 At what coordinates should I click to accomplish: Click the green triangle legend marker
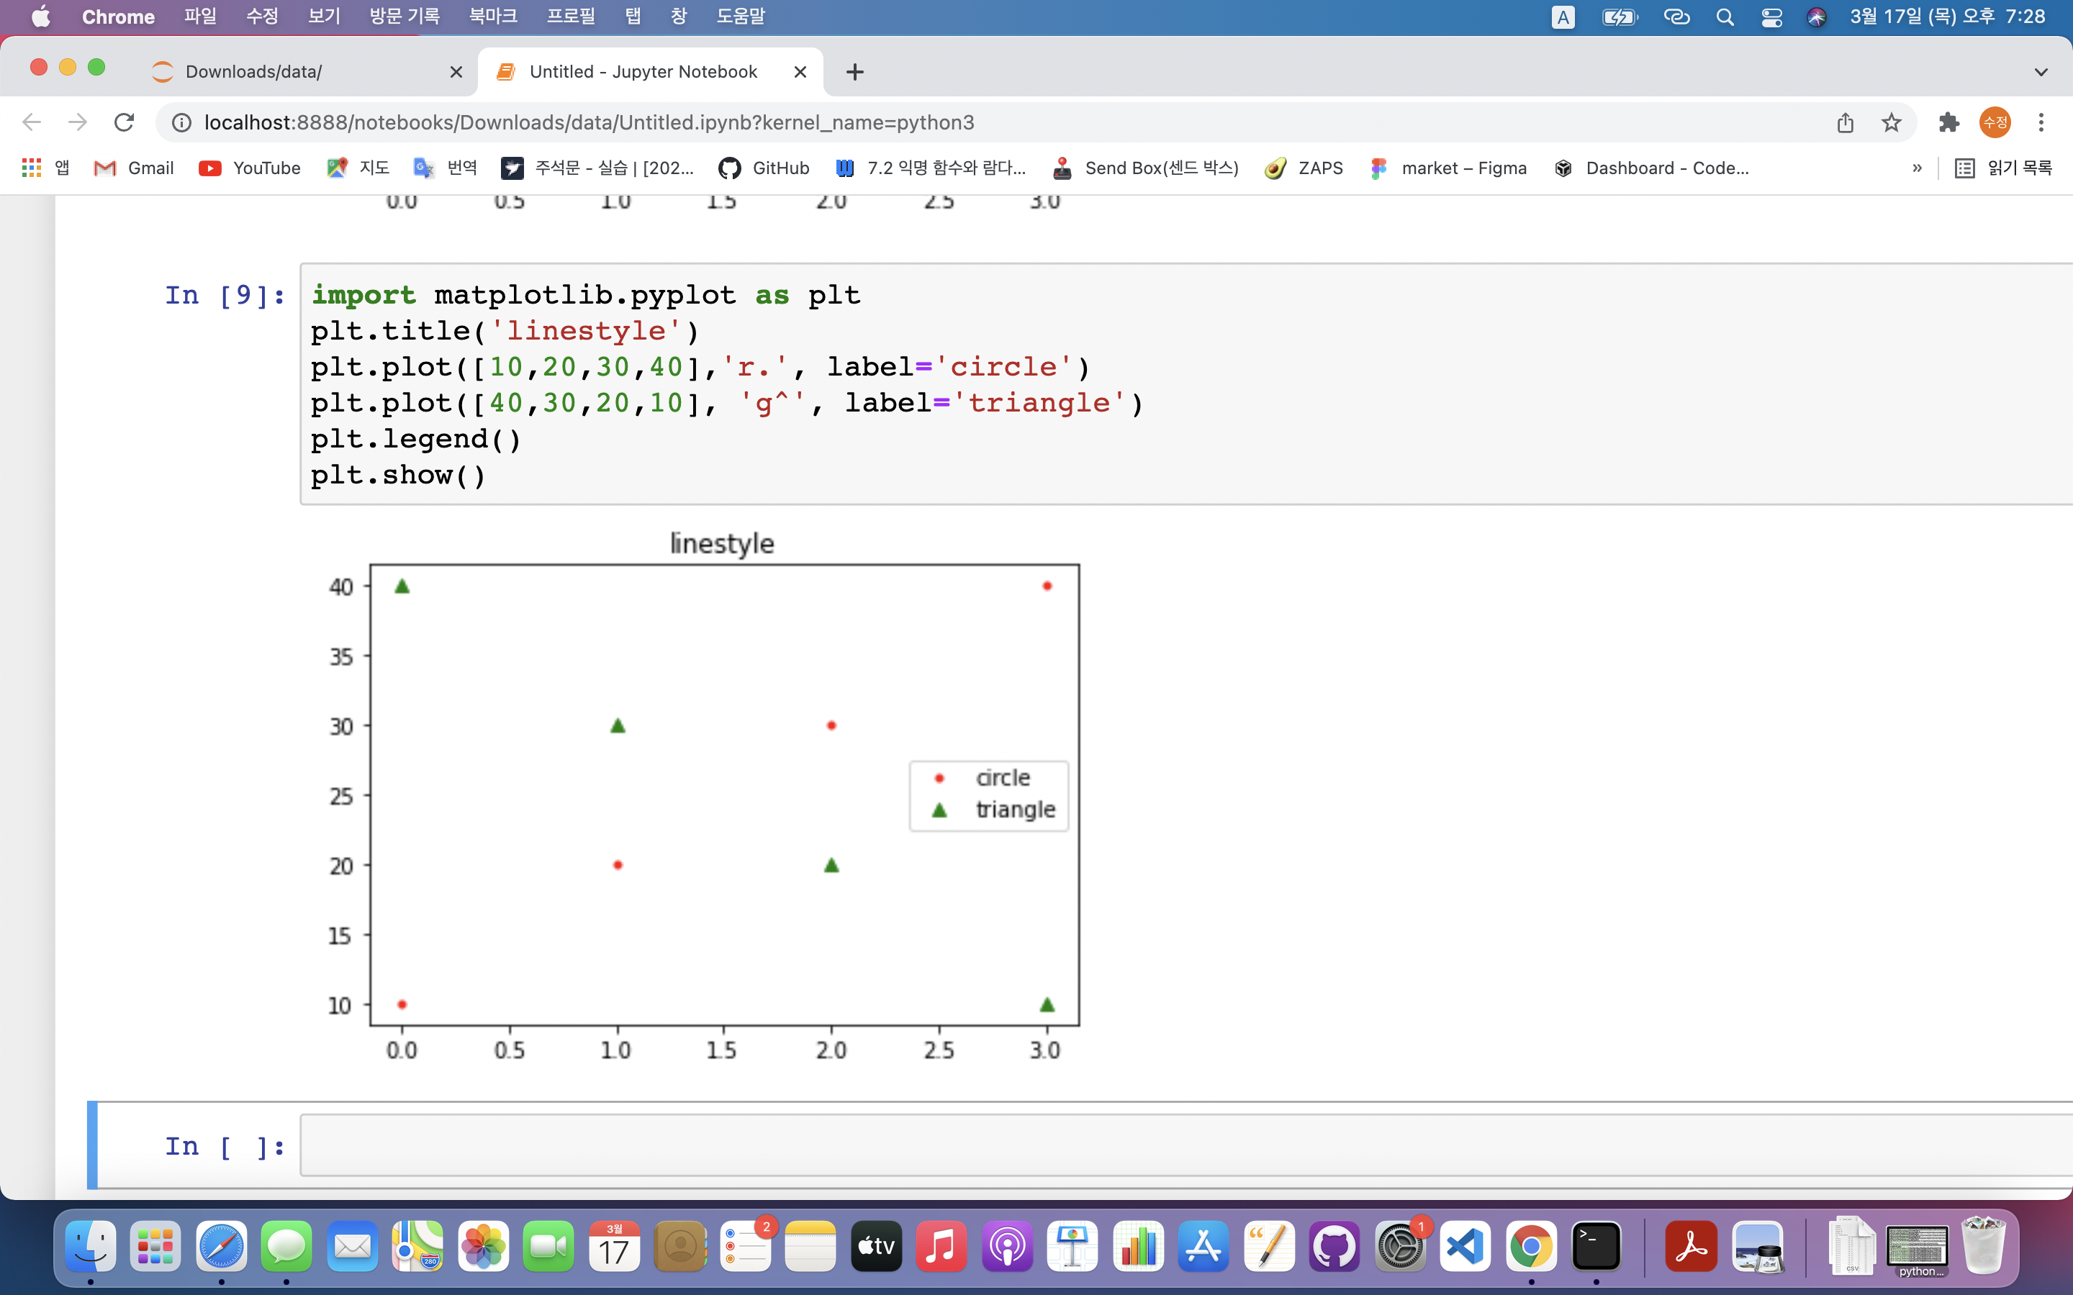pyautogui.click(x=940, y=810)
